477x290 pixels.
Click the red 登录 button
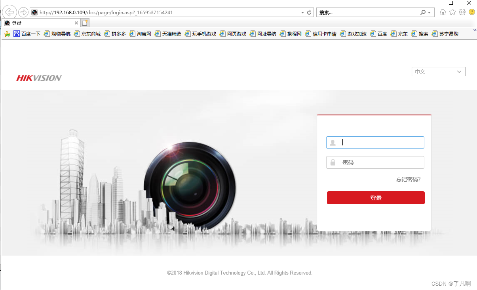(x=376, y=198)
